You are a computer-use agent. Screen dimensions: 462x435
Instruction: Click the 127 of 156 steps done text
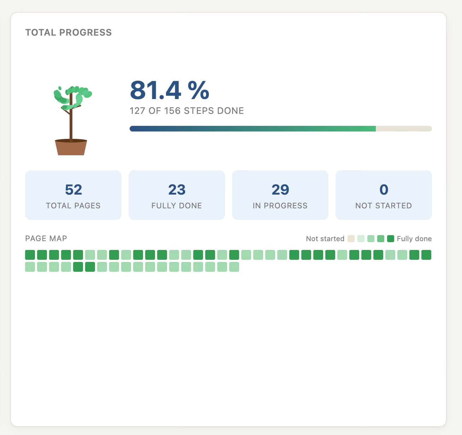[187, 111]
